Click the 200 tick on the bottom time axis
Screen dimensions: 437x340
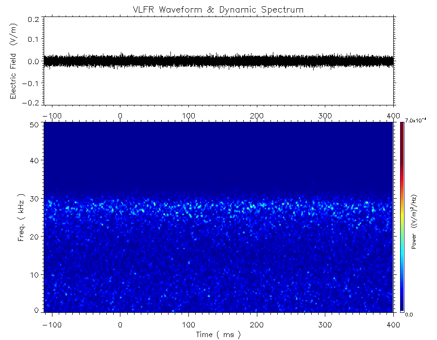pyautogui.click(x=257, y=324)
